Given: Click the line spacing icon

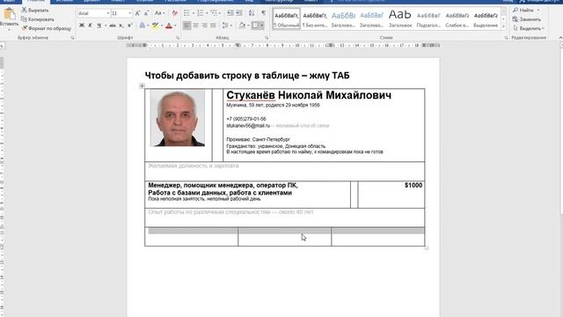Looking at the screenshot, I should pyautogui.click(x=225, y=26).
